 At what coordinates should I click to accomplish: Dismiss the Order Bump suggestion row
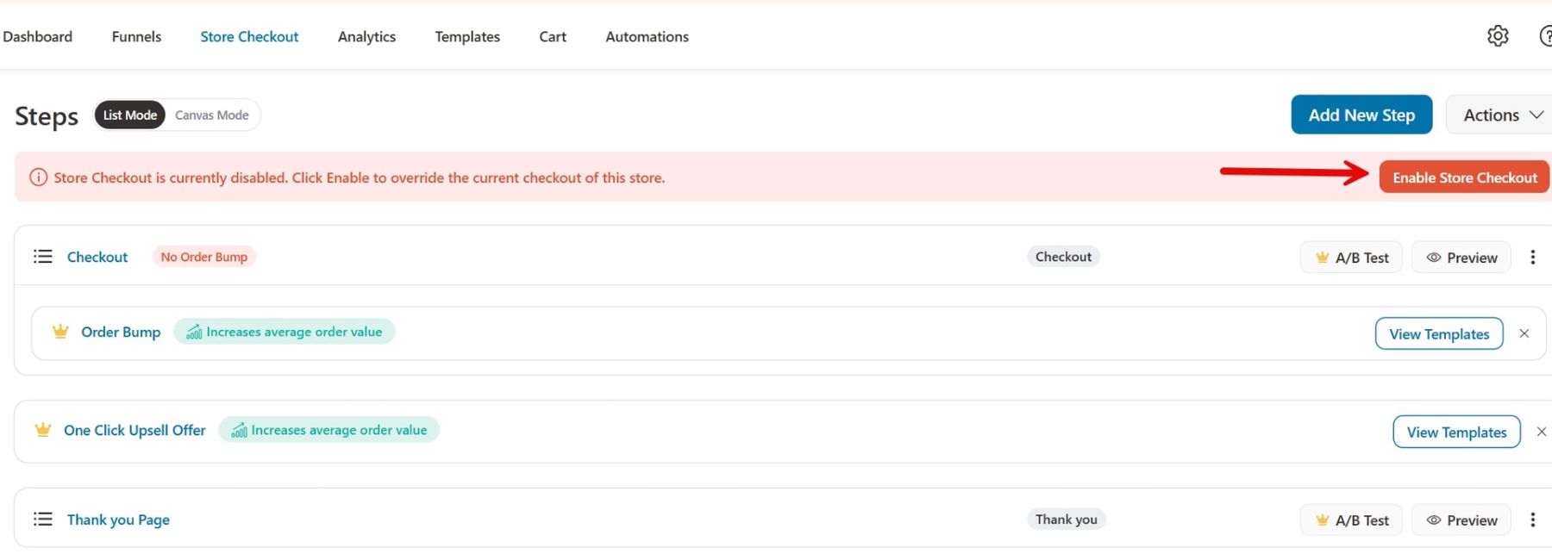pyautogui.click(x=1524, y=333)
